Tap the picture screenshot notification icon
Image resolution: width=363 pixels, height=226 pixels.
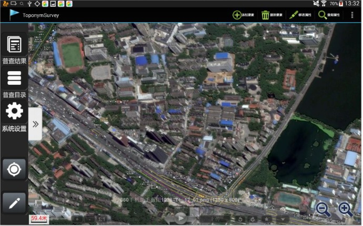[x=53, y=4]
